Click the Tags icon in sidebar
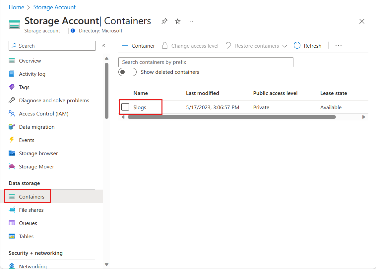The image size is (376, 269). [x=12, y=87]
